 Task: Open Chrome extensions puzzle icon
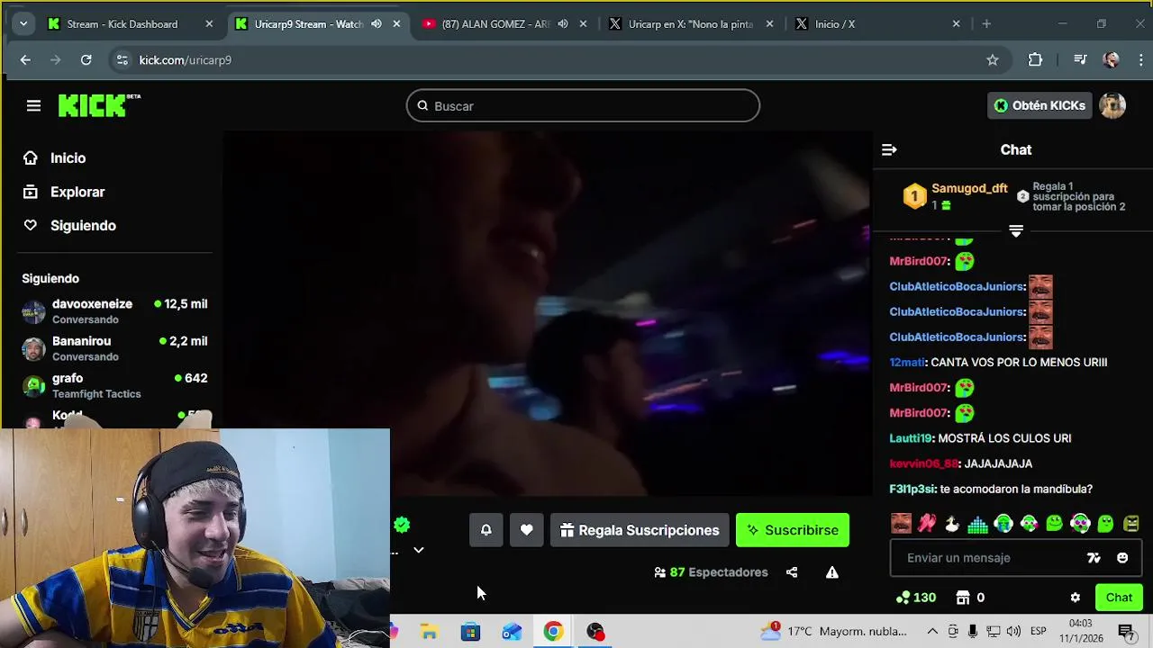point(1035,60)
